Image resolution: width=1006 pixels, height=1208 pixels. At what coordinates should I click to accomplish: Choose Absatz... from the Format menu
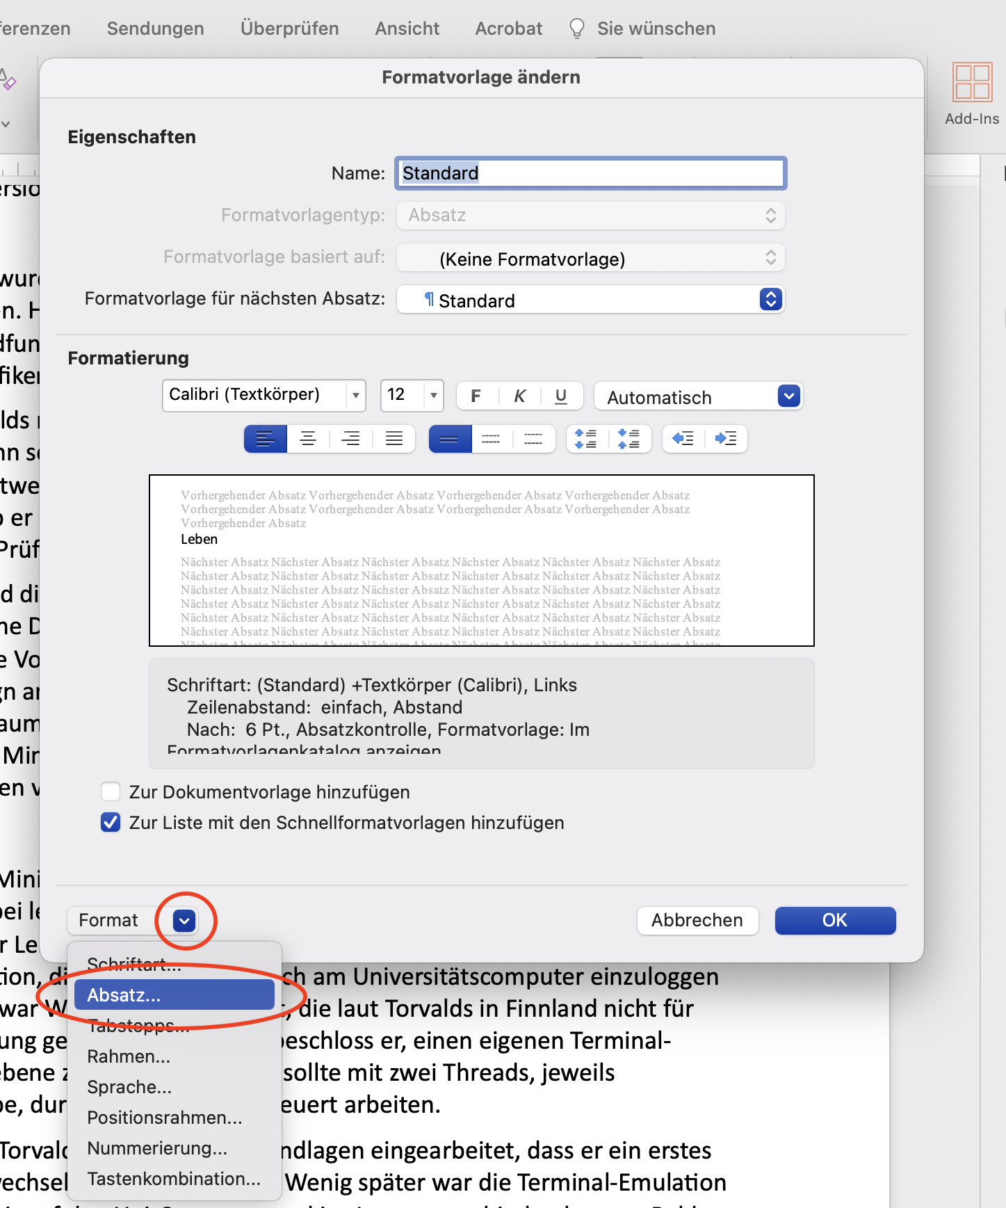click(x=175, y=995)
